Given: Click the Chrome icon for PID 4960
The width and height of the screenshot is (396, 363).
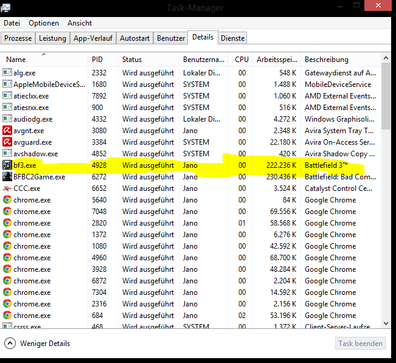Looking at the screenshot, I should 7,257.
